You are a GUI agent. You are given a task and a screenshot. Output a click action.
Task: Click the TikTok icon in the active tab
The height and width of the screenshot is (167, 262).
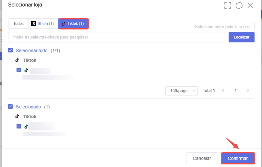(64, 24)
